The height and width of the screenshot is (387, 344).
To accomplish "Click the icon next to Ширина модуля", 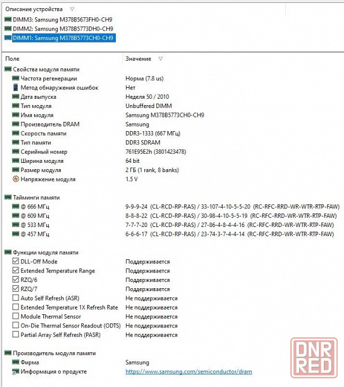I will click(x=16, y=161).
